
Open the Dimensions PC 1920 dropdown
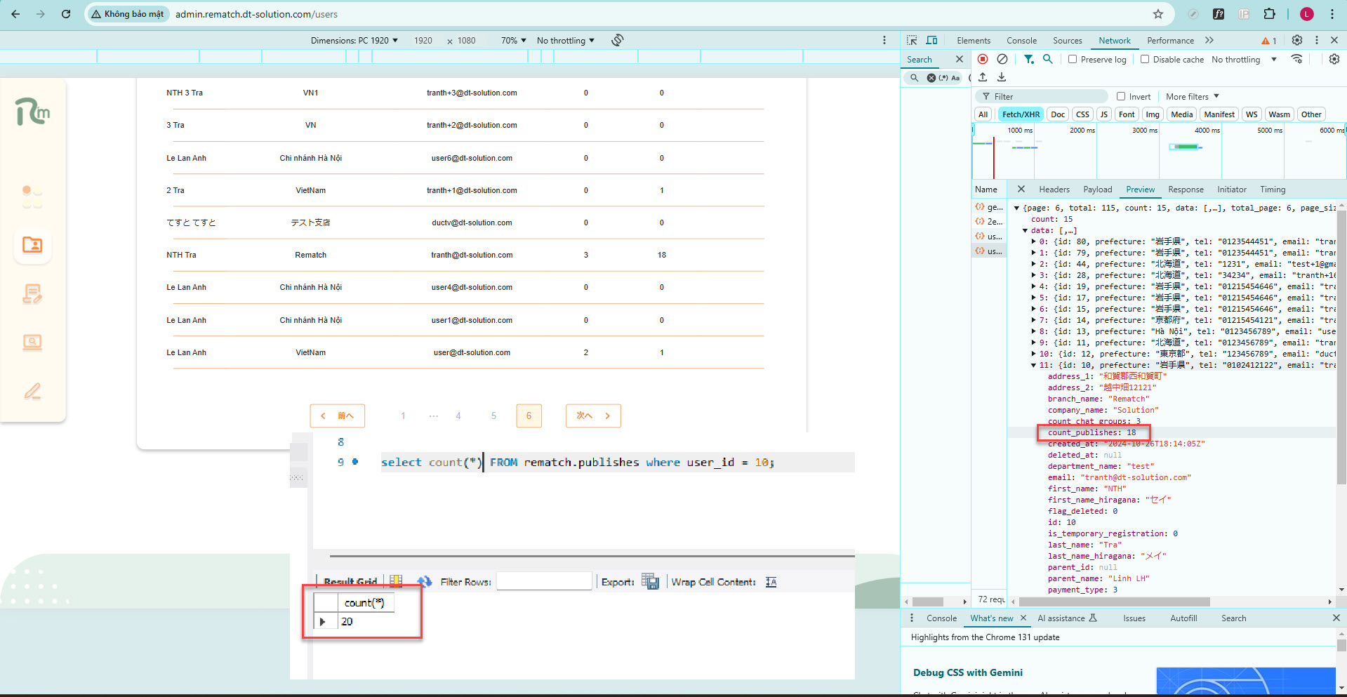[354, 41]
